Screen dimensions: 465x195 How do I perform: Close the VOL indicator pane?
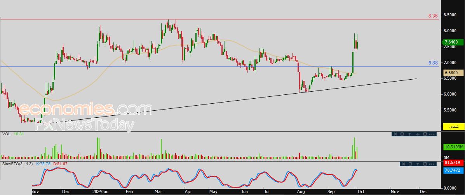click(x=395, y=134)
